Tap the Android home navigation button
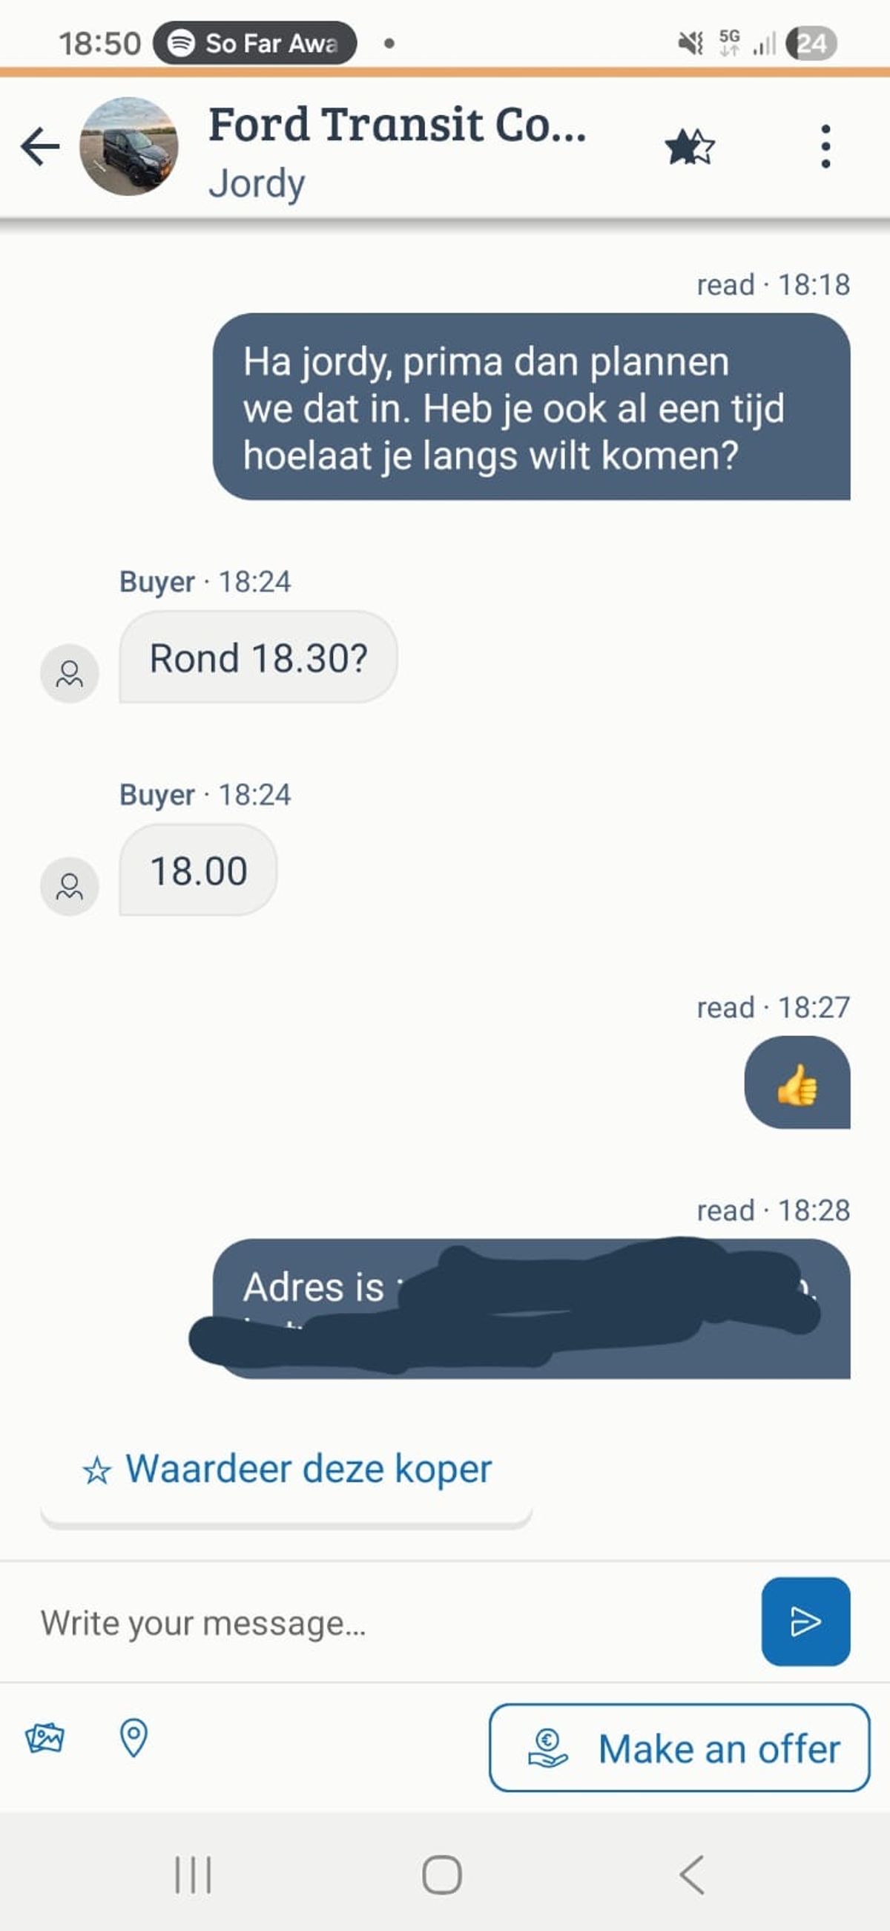Image resolution: width=890 pixels, height=1931 pixels. pyautogui.click(x=442, y=1875)
